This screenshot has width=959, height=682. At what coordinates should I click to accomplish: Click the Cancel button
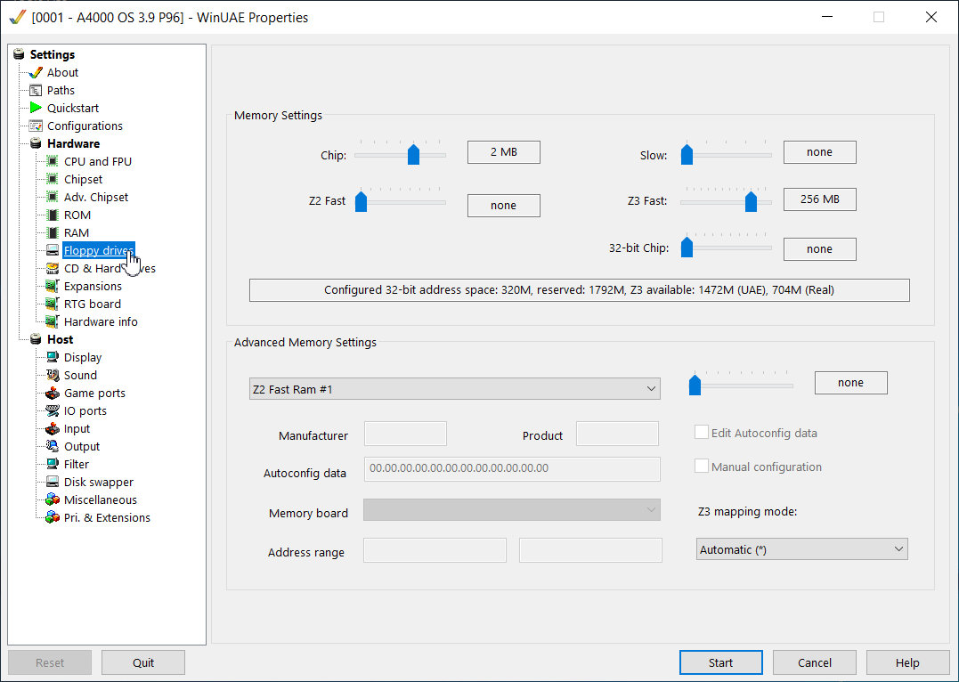point(814,662)
